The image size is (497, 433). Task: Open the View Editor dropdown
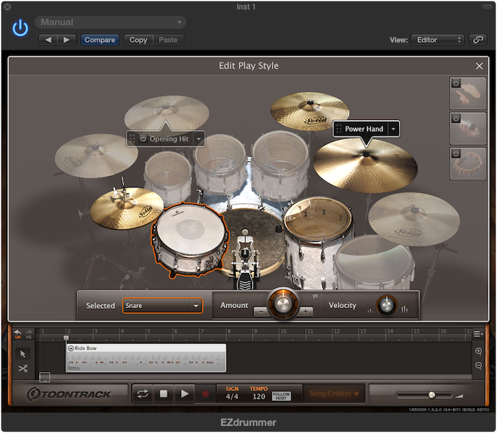438,40
